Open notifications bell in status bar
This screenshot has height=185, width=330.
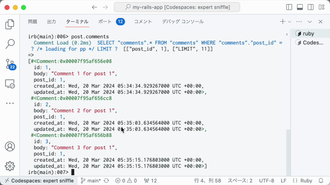321,180
